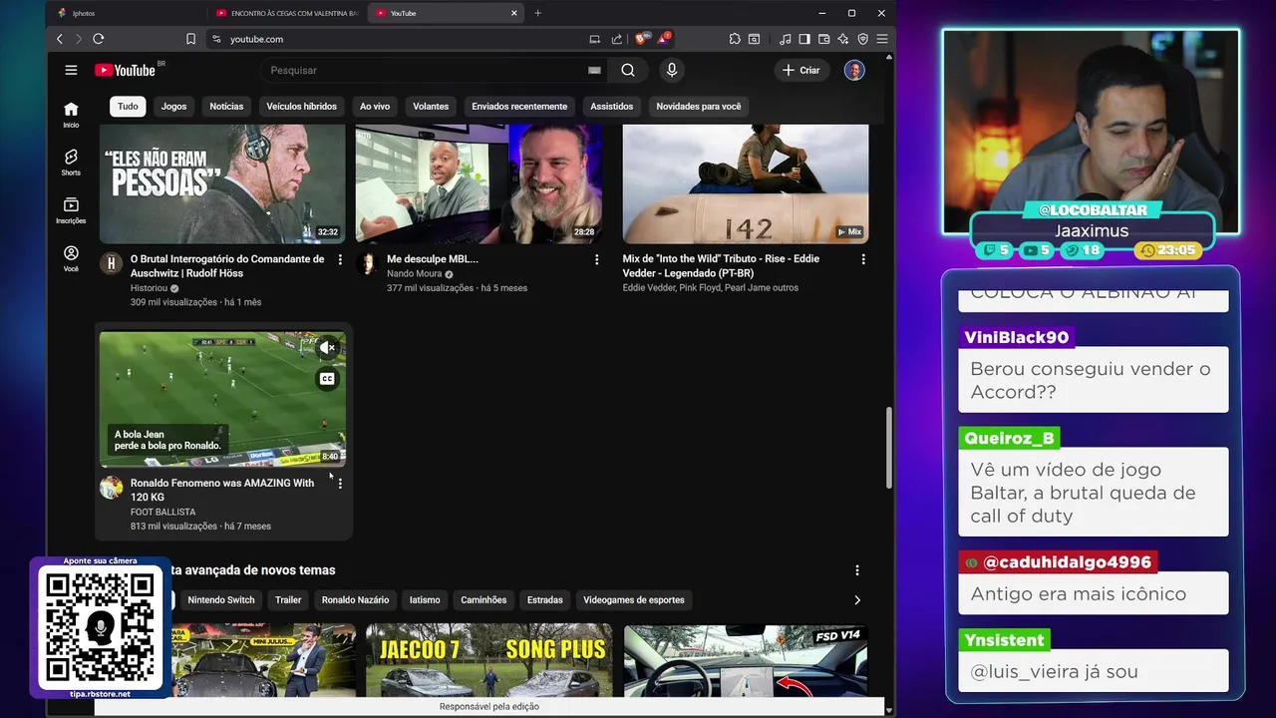
Task: Open the Leo AI sparkle icon
Action: (x=843, y=39)
